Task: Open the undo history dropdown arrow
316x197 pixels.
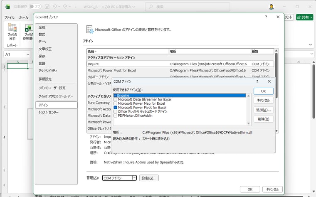Action: point(59,7)
